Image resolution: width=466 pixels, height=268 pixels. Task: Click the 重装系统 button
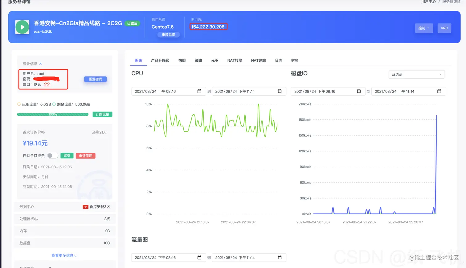coord(169,35)
